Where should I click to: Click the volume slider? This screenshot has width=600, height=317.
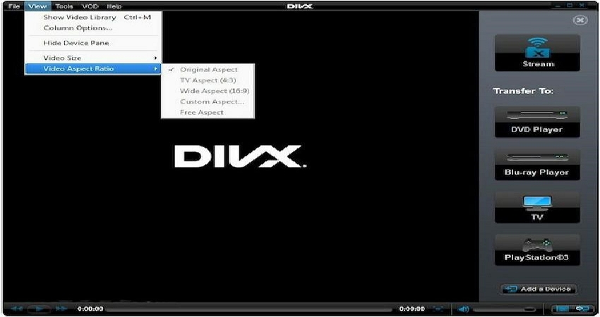point(504,309)
